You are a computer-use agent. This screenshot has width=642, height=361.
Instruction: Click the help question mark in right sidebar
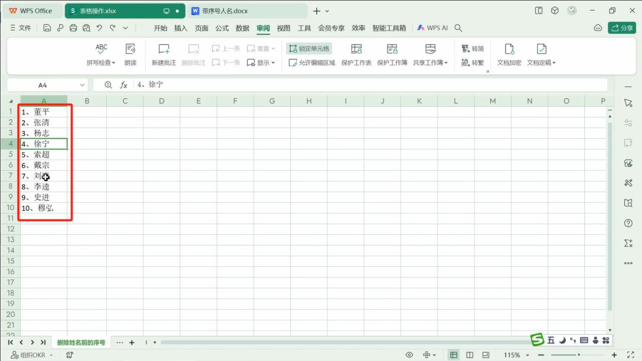tap(628, 223)
